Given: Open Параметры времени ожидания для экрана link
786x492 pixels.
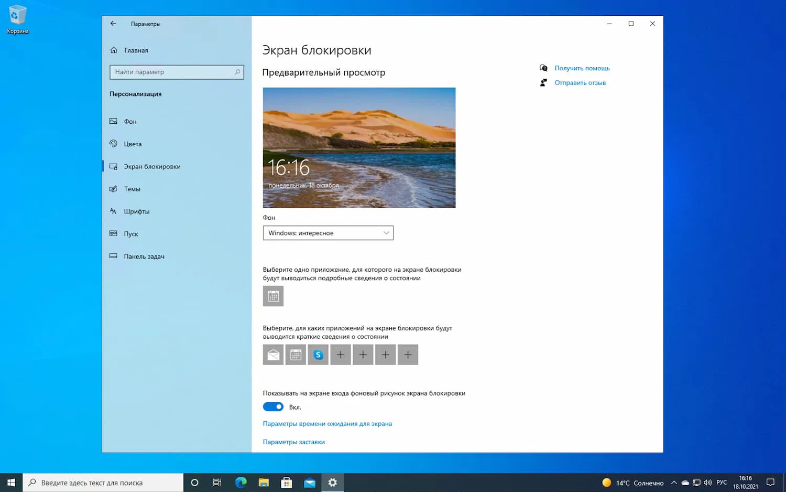Looking at the screenshot, I should [x=327, y=424].
